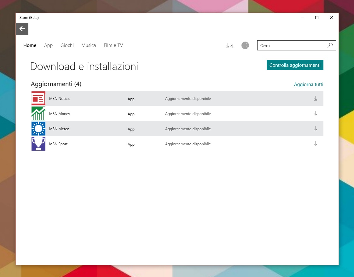Open the downloads indicator showing 4
Viewport: 354px width, 277px height.
pyautogui.click(x=229, y=46)
